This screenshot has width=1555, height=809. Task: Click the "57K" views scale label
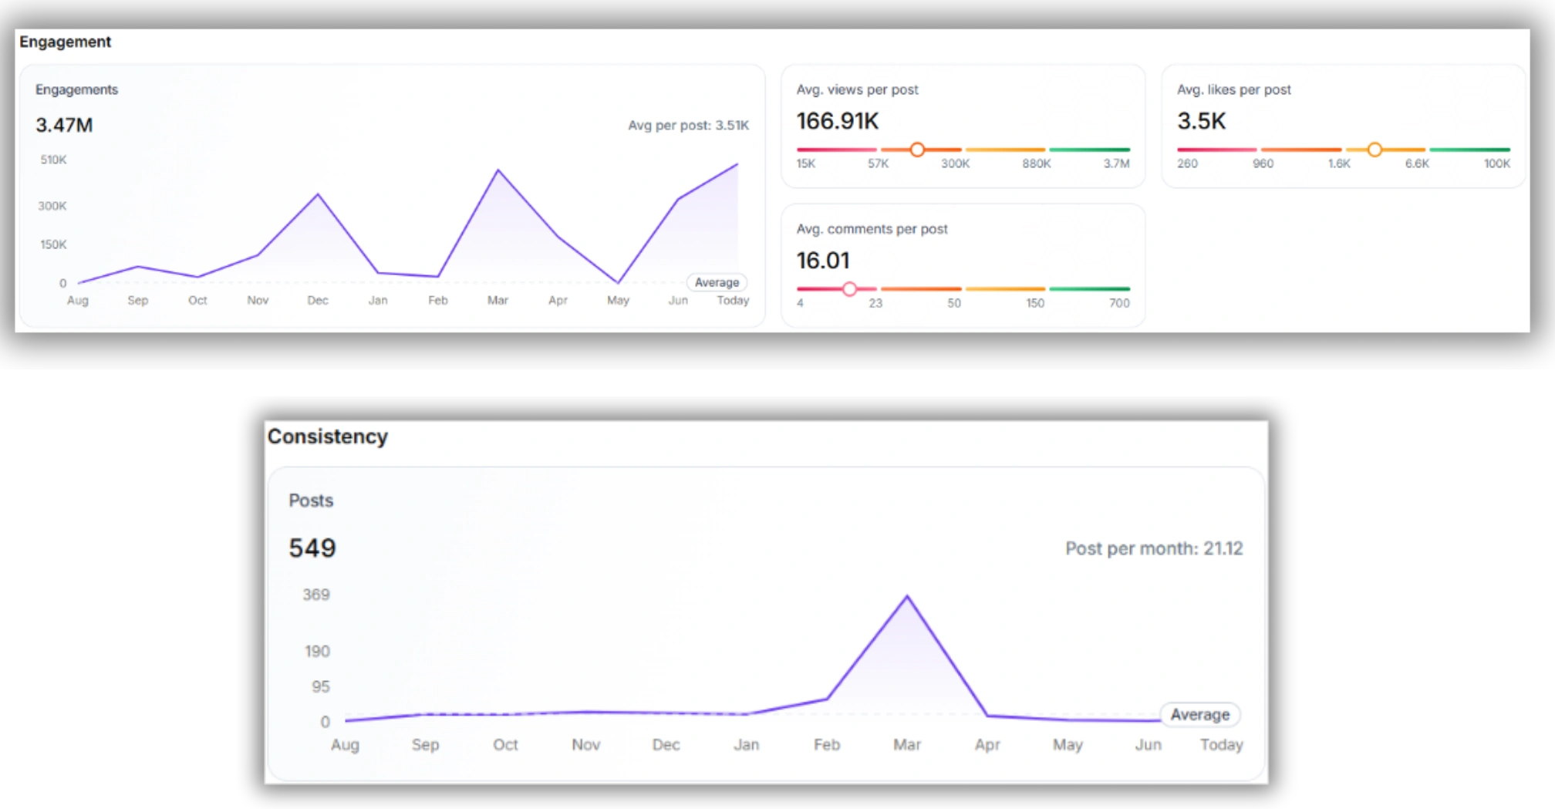878,163
